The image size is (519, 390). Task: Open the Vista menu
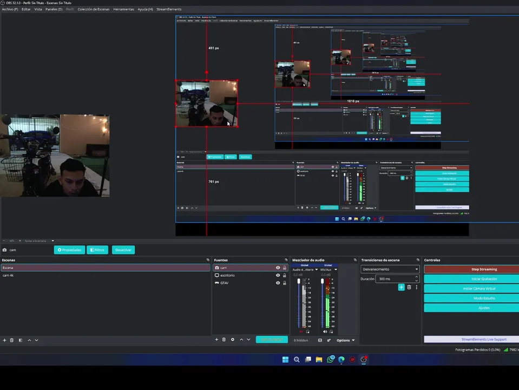pyautogui.click(x=38, y=9)
